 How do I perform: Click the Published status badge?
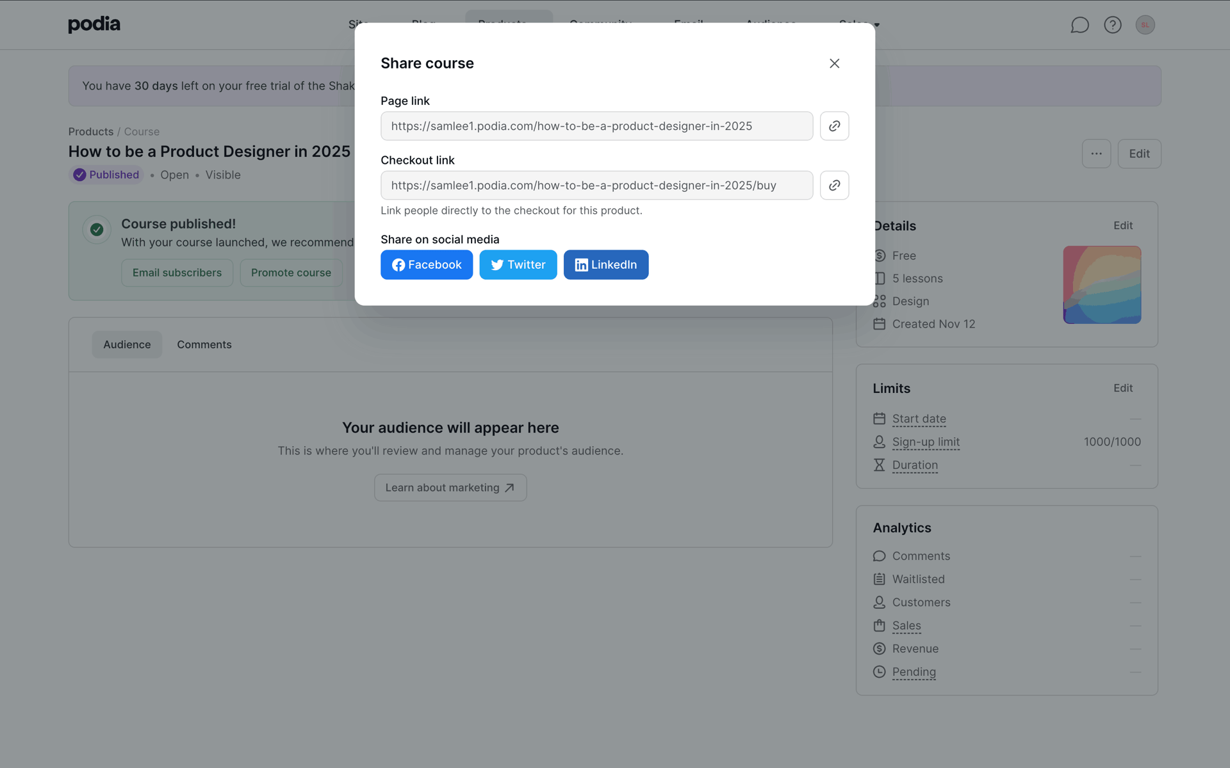(x=106, y=175)
